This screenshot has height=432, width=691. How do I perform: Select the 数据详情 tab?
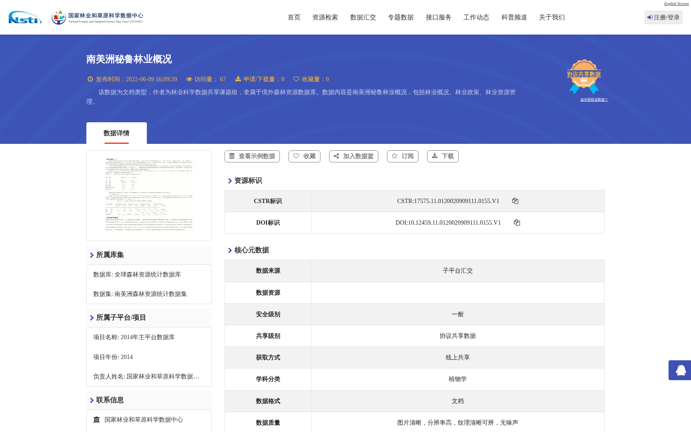(117, 133)
